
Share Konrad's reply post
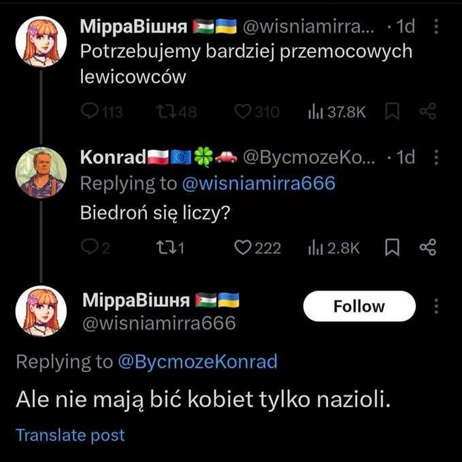427,247
